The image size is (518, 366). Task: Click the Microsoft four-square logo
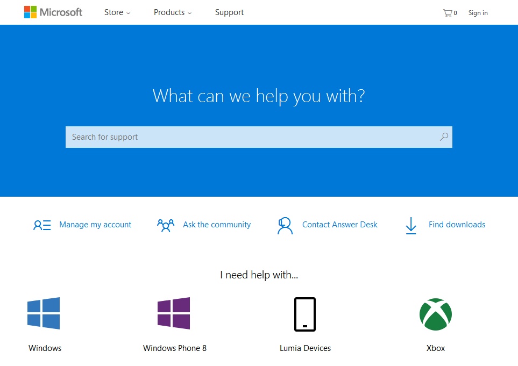point(31,12)
